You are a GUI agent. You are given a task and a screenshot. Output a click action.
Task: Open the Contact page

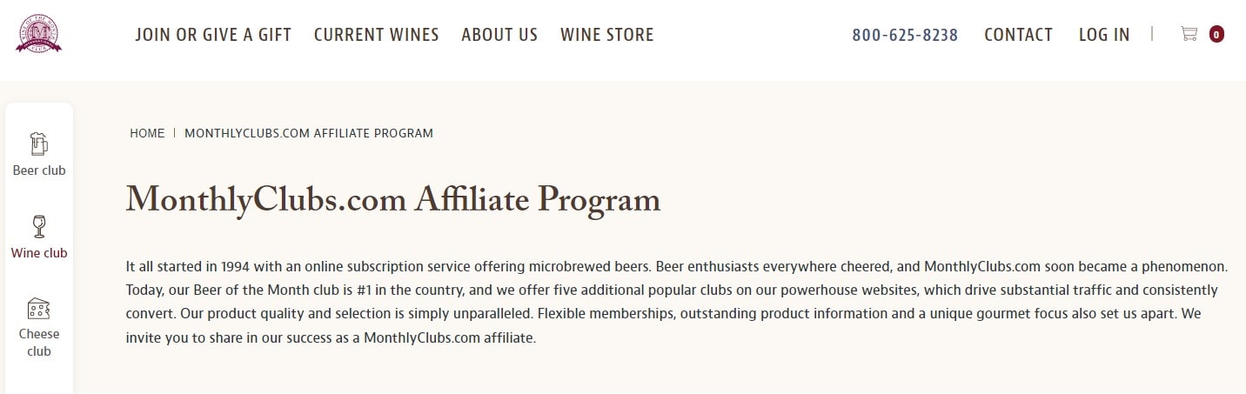click(1018, 35)
